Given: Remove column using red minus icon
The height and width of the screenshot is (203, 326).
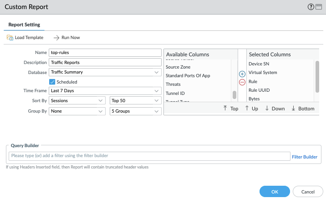Looking at the screenshot, I should click(x=242, y=82).
